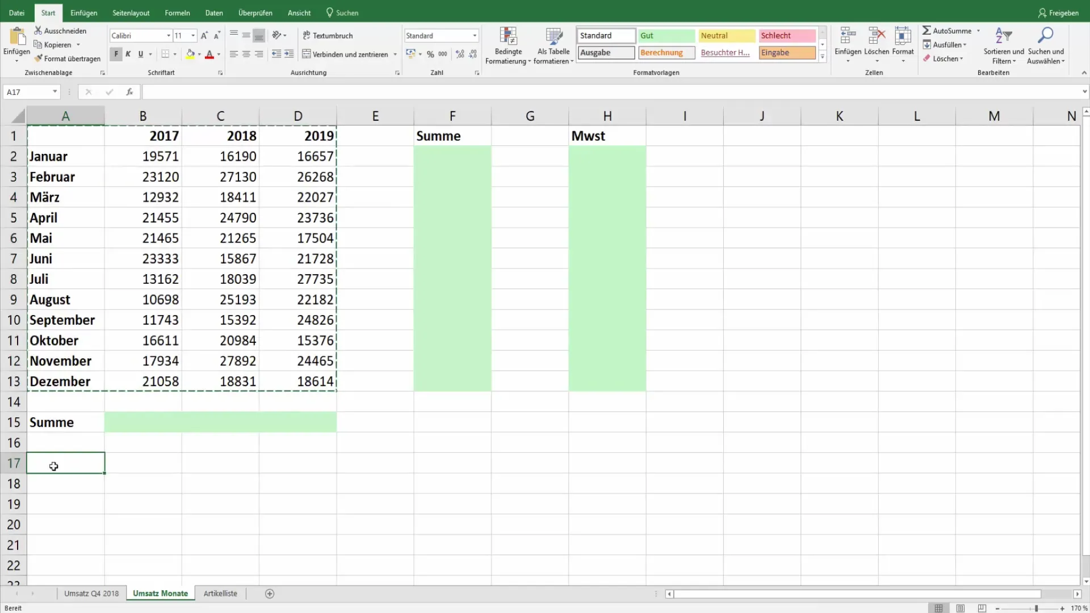This screenshot has height=613, width=1090.
Task: Toggle underline formatting U
Action: pos(140,54)
